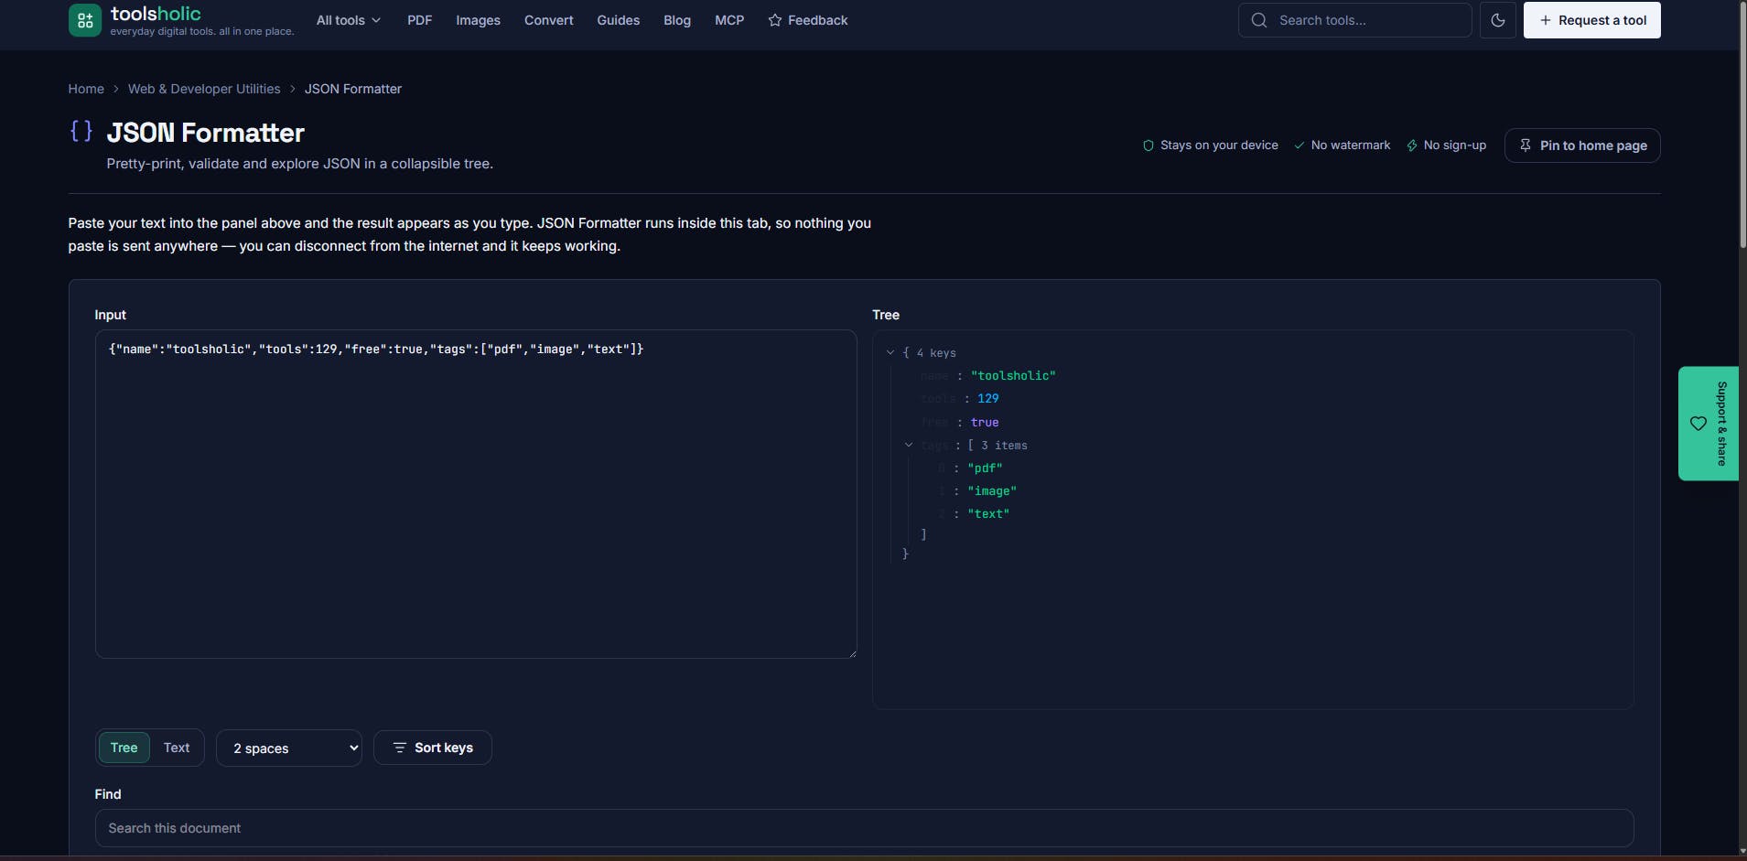Viewport: 1747px width, 861px height.
Task: Switch to the Tree view tab
Action: tap(124, 748)
